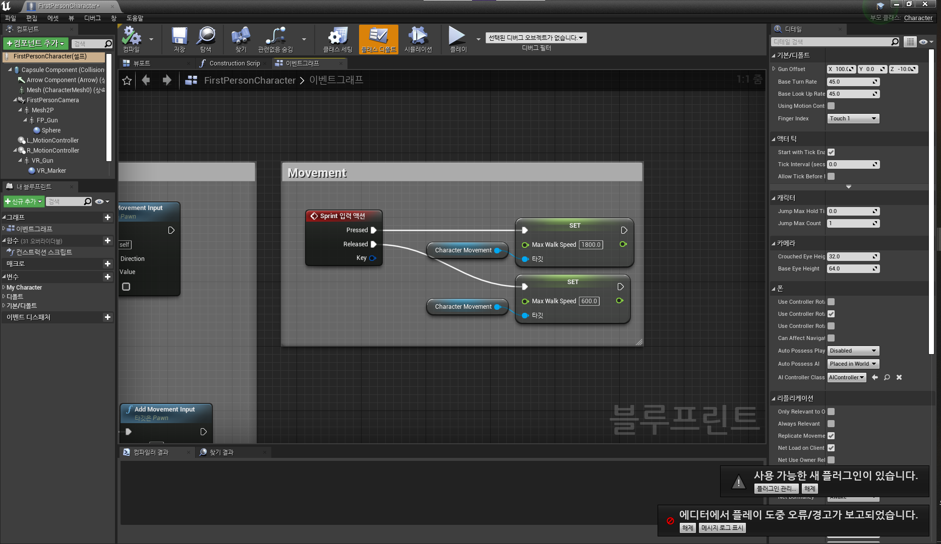Click the Find (찾기) toolbar icon
941x544 pixels.
point(241,39)
